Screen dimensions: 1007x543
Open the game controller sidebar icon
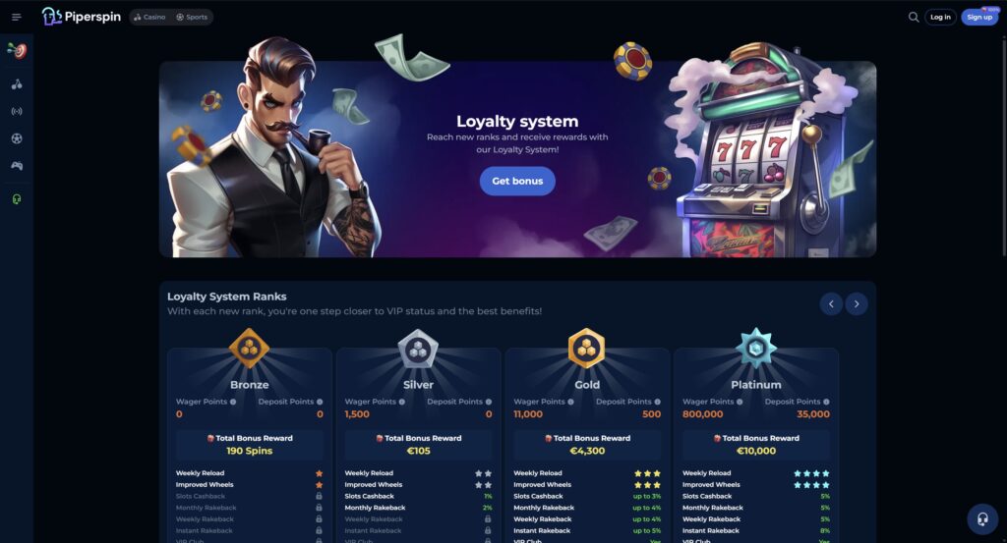[17, 166]
